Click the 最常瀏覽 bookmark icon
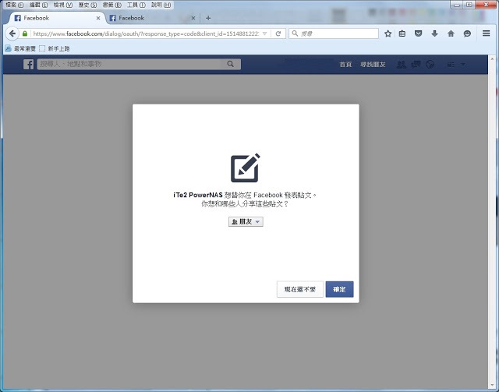 (x=9, y=48)
